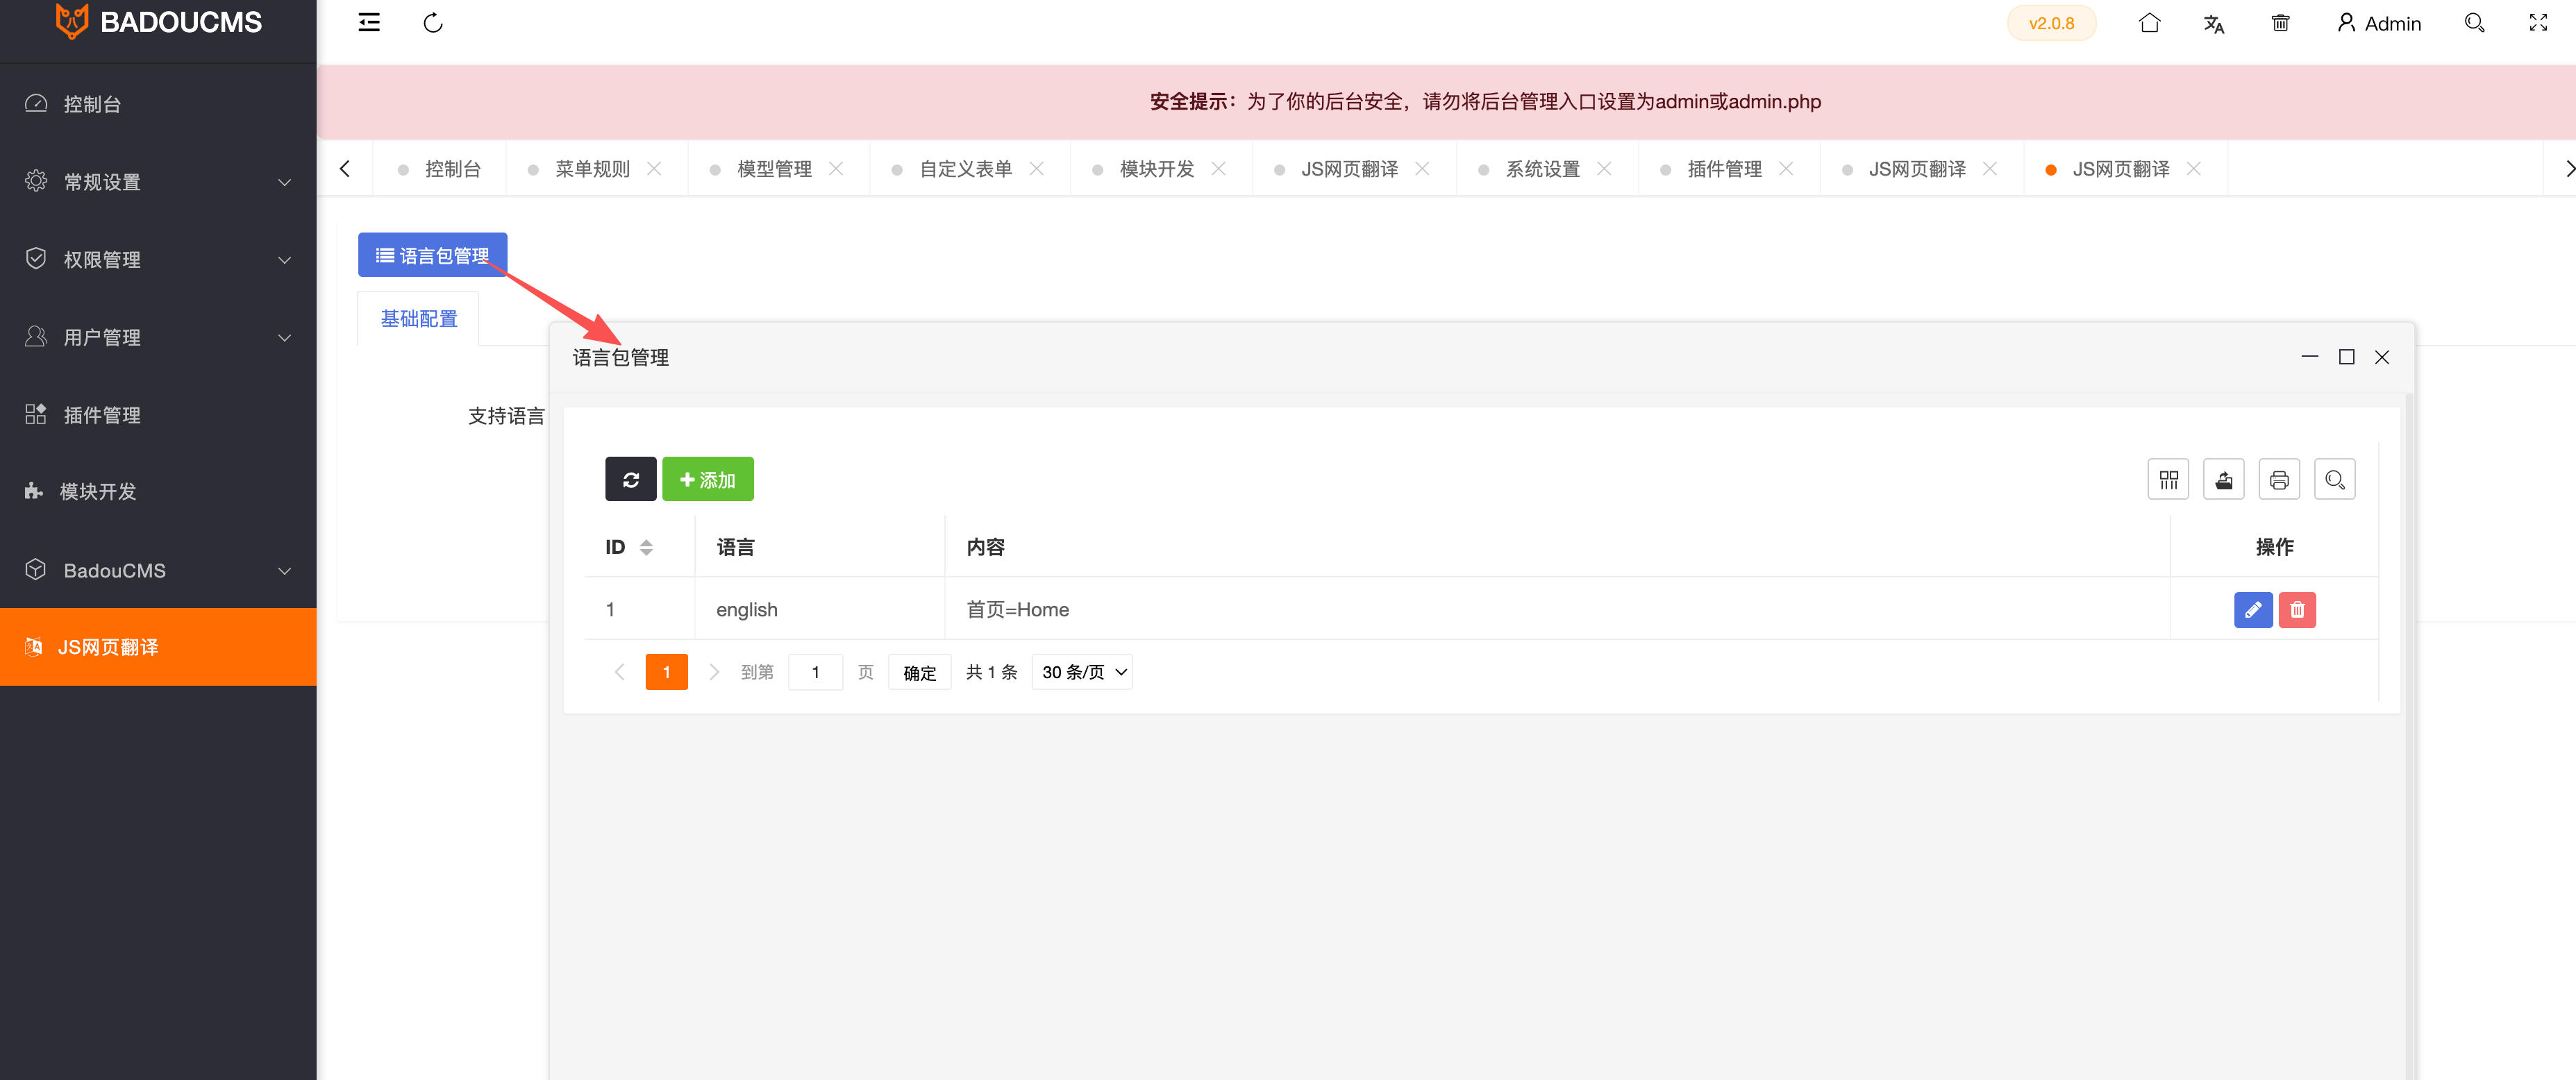The image size is (2576, 1080).
Task: Click the 确定 pagination button
Action: [x=919, y=673]
